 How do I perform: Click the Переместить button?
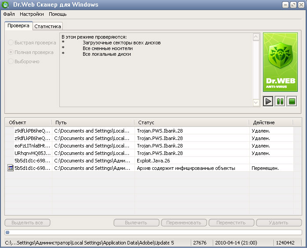[231, 223]
